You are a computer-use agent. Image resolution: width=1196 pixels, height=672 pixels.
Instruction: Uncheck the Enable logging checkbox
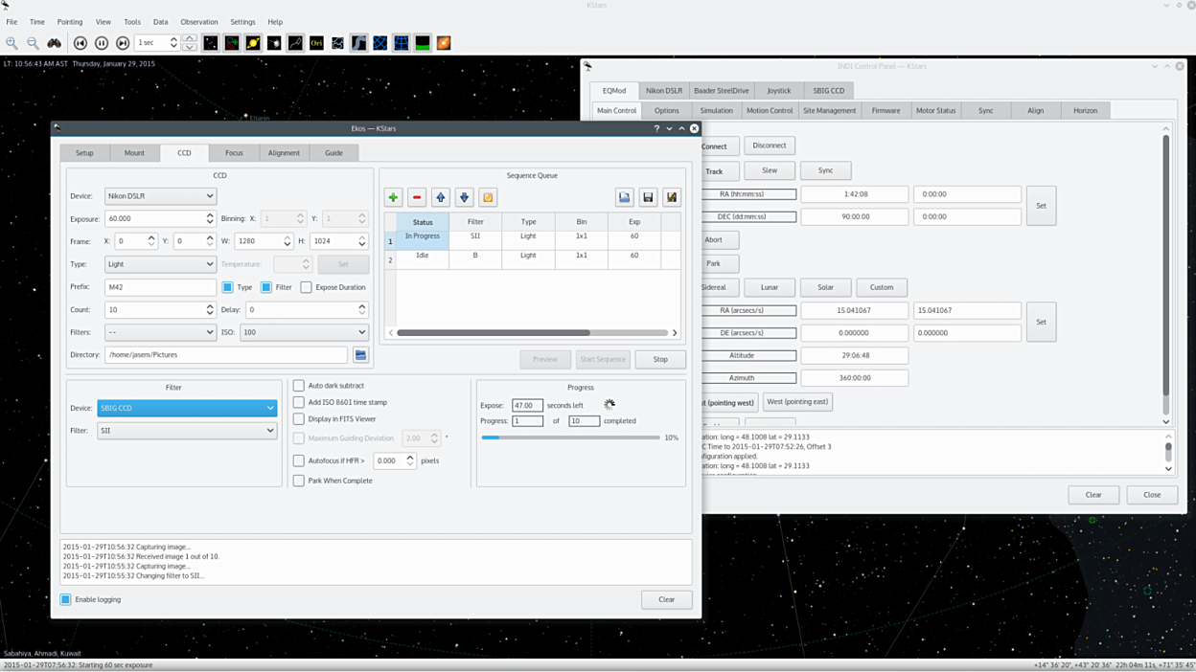66,599
